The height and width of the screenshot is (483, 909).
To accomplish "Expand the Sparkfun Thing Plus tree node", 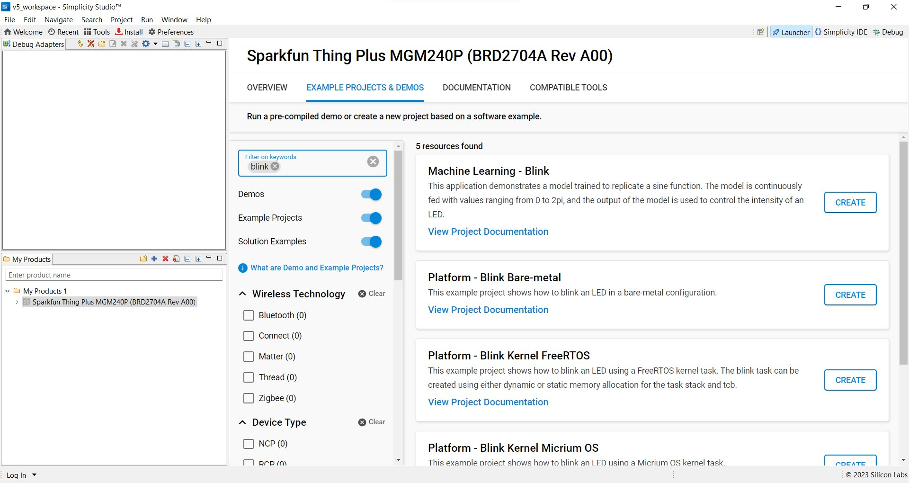I will click(17, 302).
